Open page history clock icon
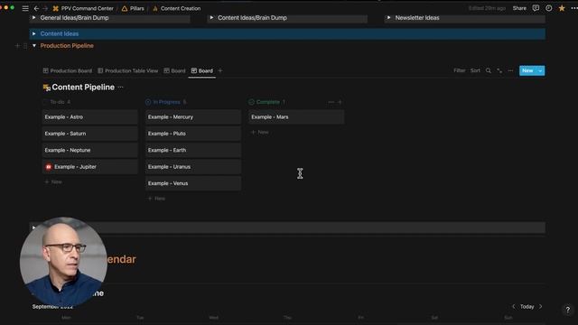The height and width of the screenshot is (325, 578). [x=548, y=8]
